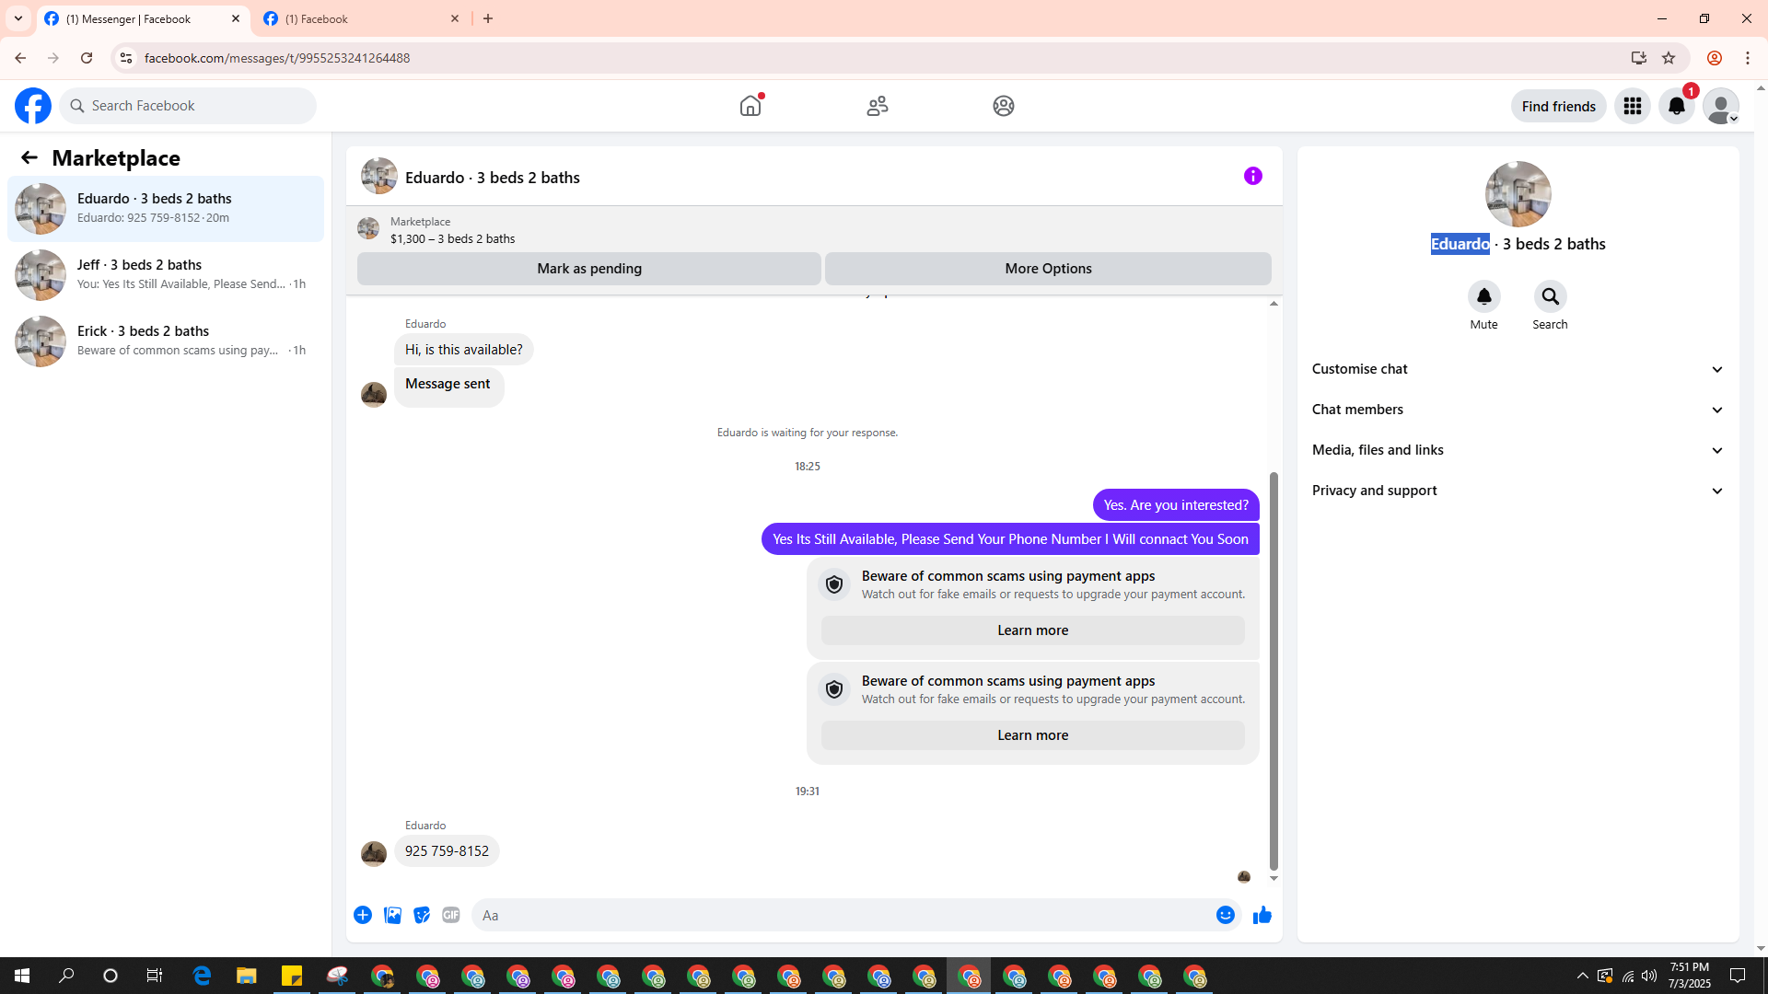The height and width of the screenshot is (994, 1768).
Task: Click the Facebook Home icon
Action: tap(750, 106)
